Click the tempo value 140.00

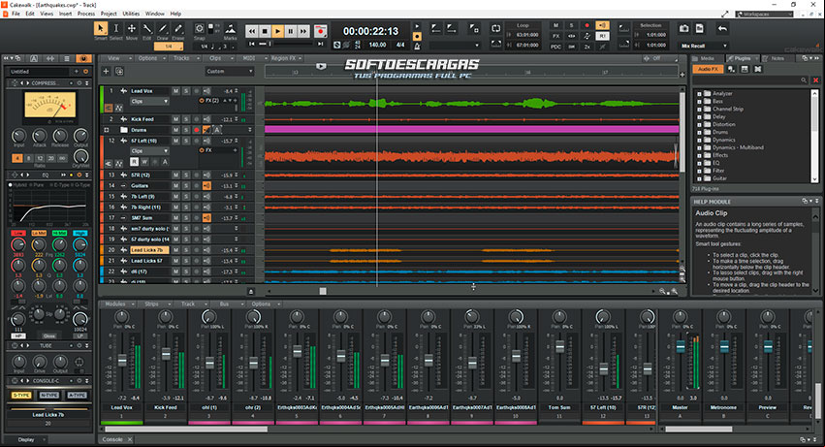(377, 45)
